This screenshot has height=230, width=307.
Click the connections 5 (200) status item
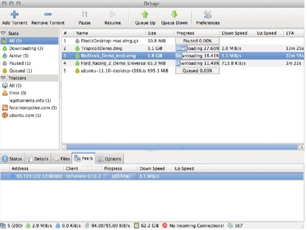coord(12,226)
